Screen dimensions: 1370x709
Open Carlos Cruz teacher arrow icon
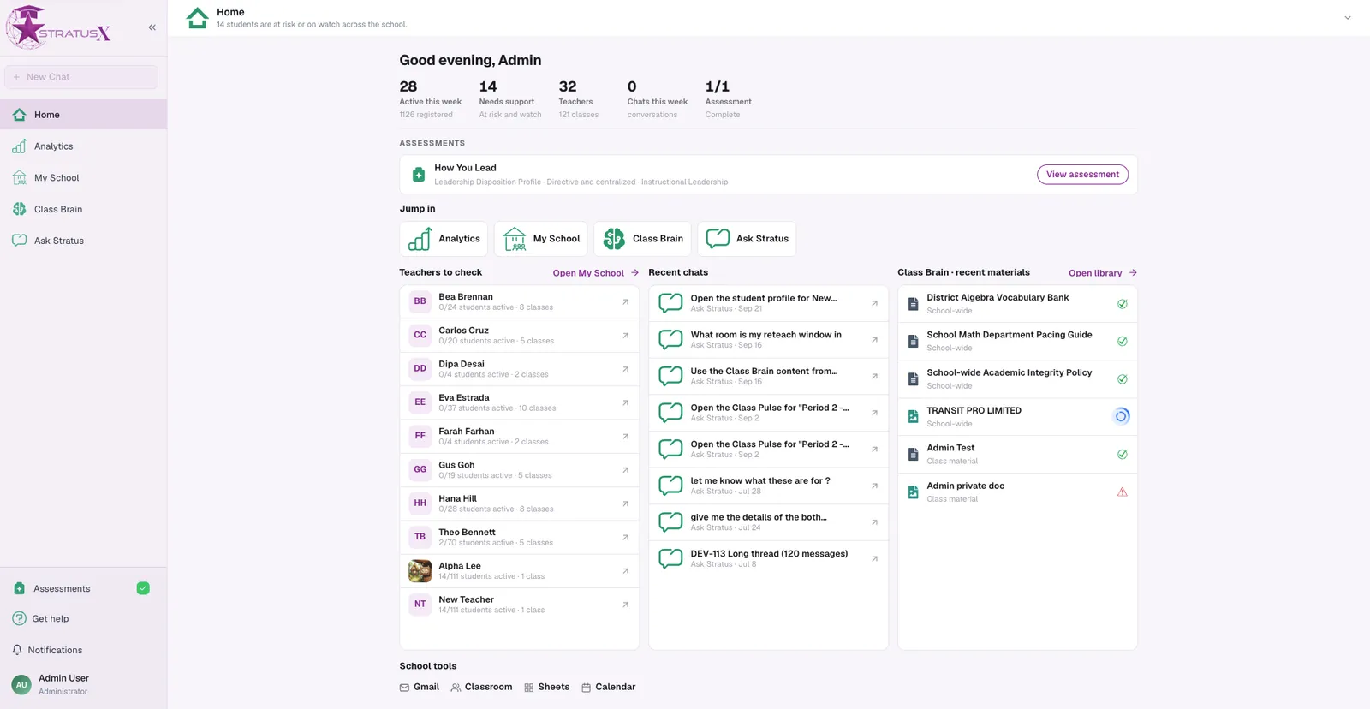[x=626, y=336]
